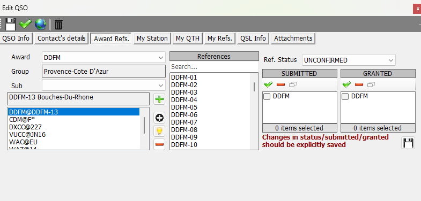Click the black circled plus icon
This screenshot has height=201, width=421.
pos(159,118)
